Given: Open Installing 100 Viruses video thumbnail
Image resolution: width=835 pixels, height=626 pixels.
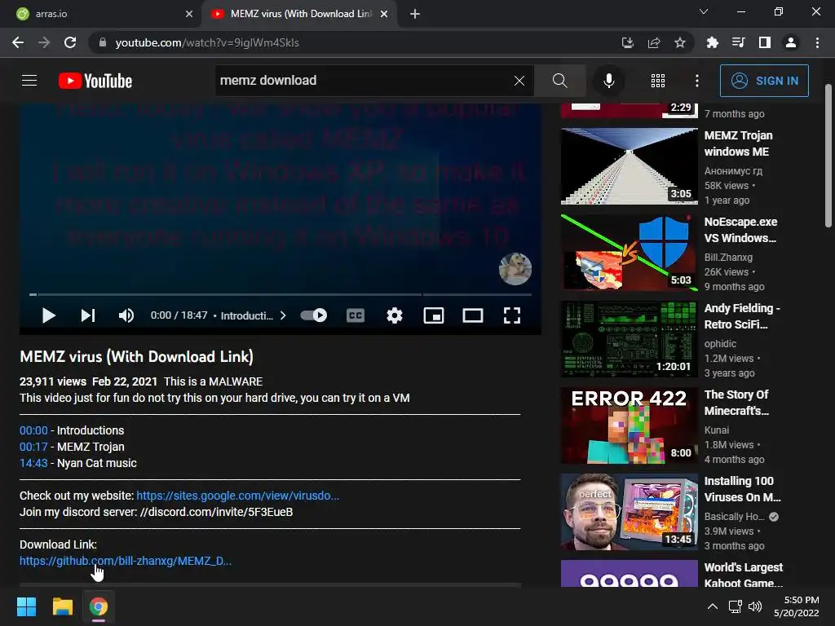Looking at the screenshot, I should coord(629,512).
